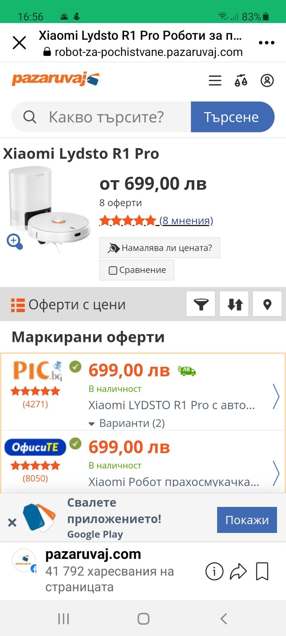Open ОфисиТЕ offer chevron arrow
The image size is (286, 636).
[x=276, y=473]
